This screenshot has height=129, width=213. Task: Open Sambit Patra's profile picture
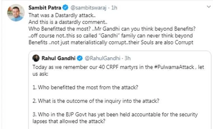click(x=16, y=13)
